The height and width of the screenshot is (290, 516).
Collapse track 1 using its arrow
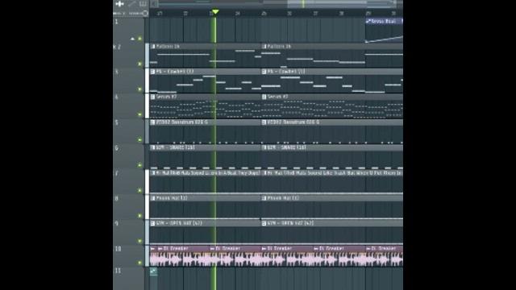coord(132,39)
